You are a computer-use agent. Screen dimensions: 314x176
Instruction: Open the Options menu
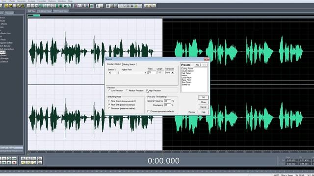click(52, 1)
